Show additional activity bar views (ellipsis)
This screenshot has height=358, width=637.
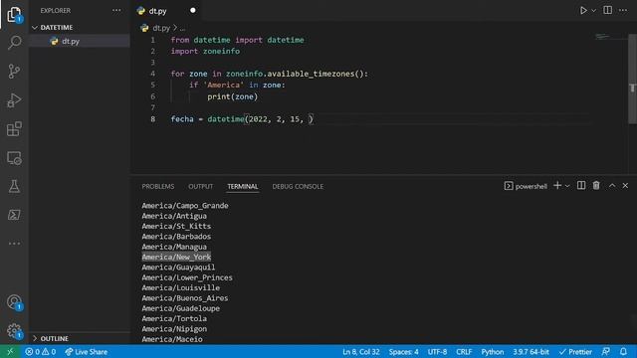tap(14, 244)
